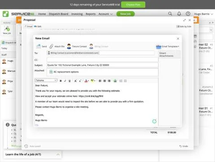The width and height of the screenshot is (215, 162).
Task: Switch to the Email tab in Proposal
Action: (29, 26)
